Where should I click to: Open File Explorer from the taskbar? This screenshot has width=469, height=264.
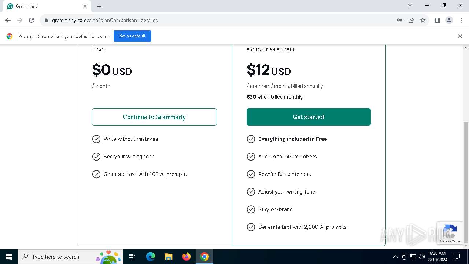(x=169, y=257)
